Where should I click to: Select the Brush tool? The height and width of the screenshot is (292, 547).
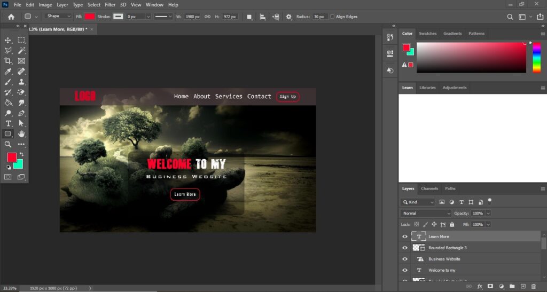click(7, 82)
